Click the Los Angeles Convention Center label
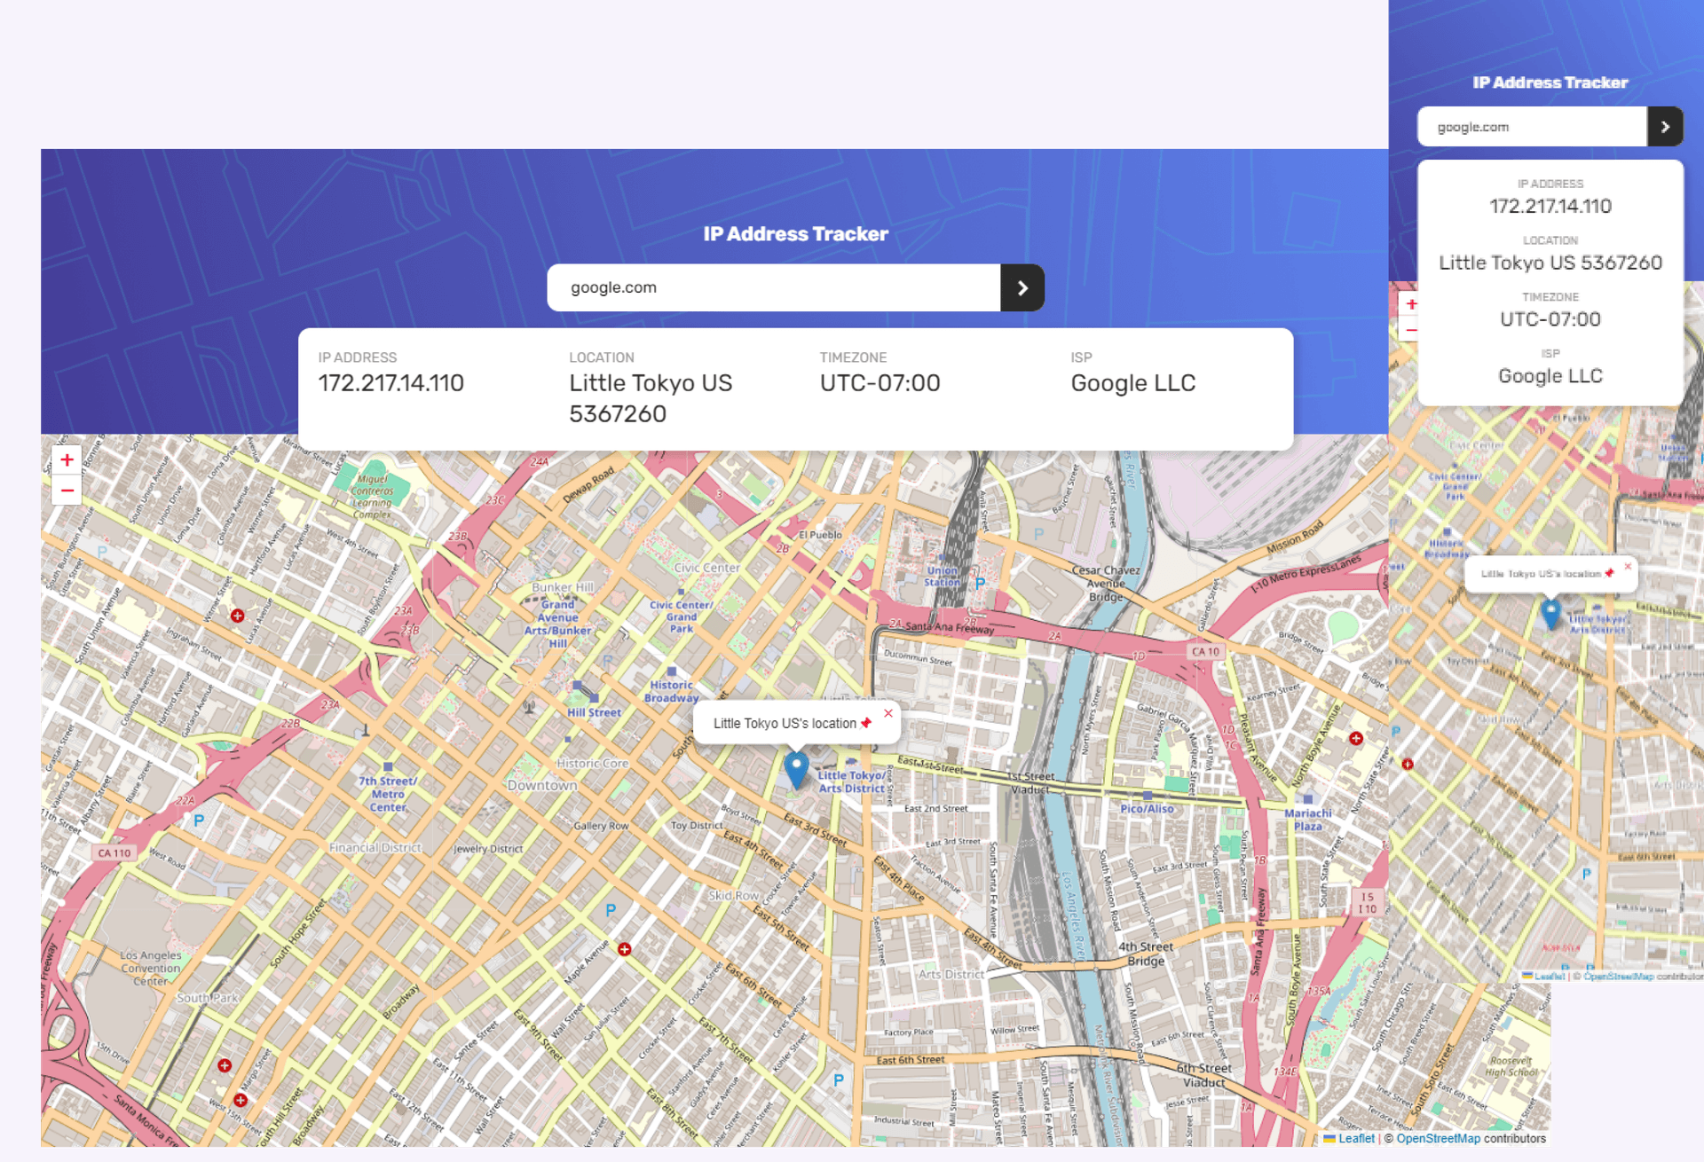The width and height of the screenshot is (1704, 1162). click(x=151, y=968)
